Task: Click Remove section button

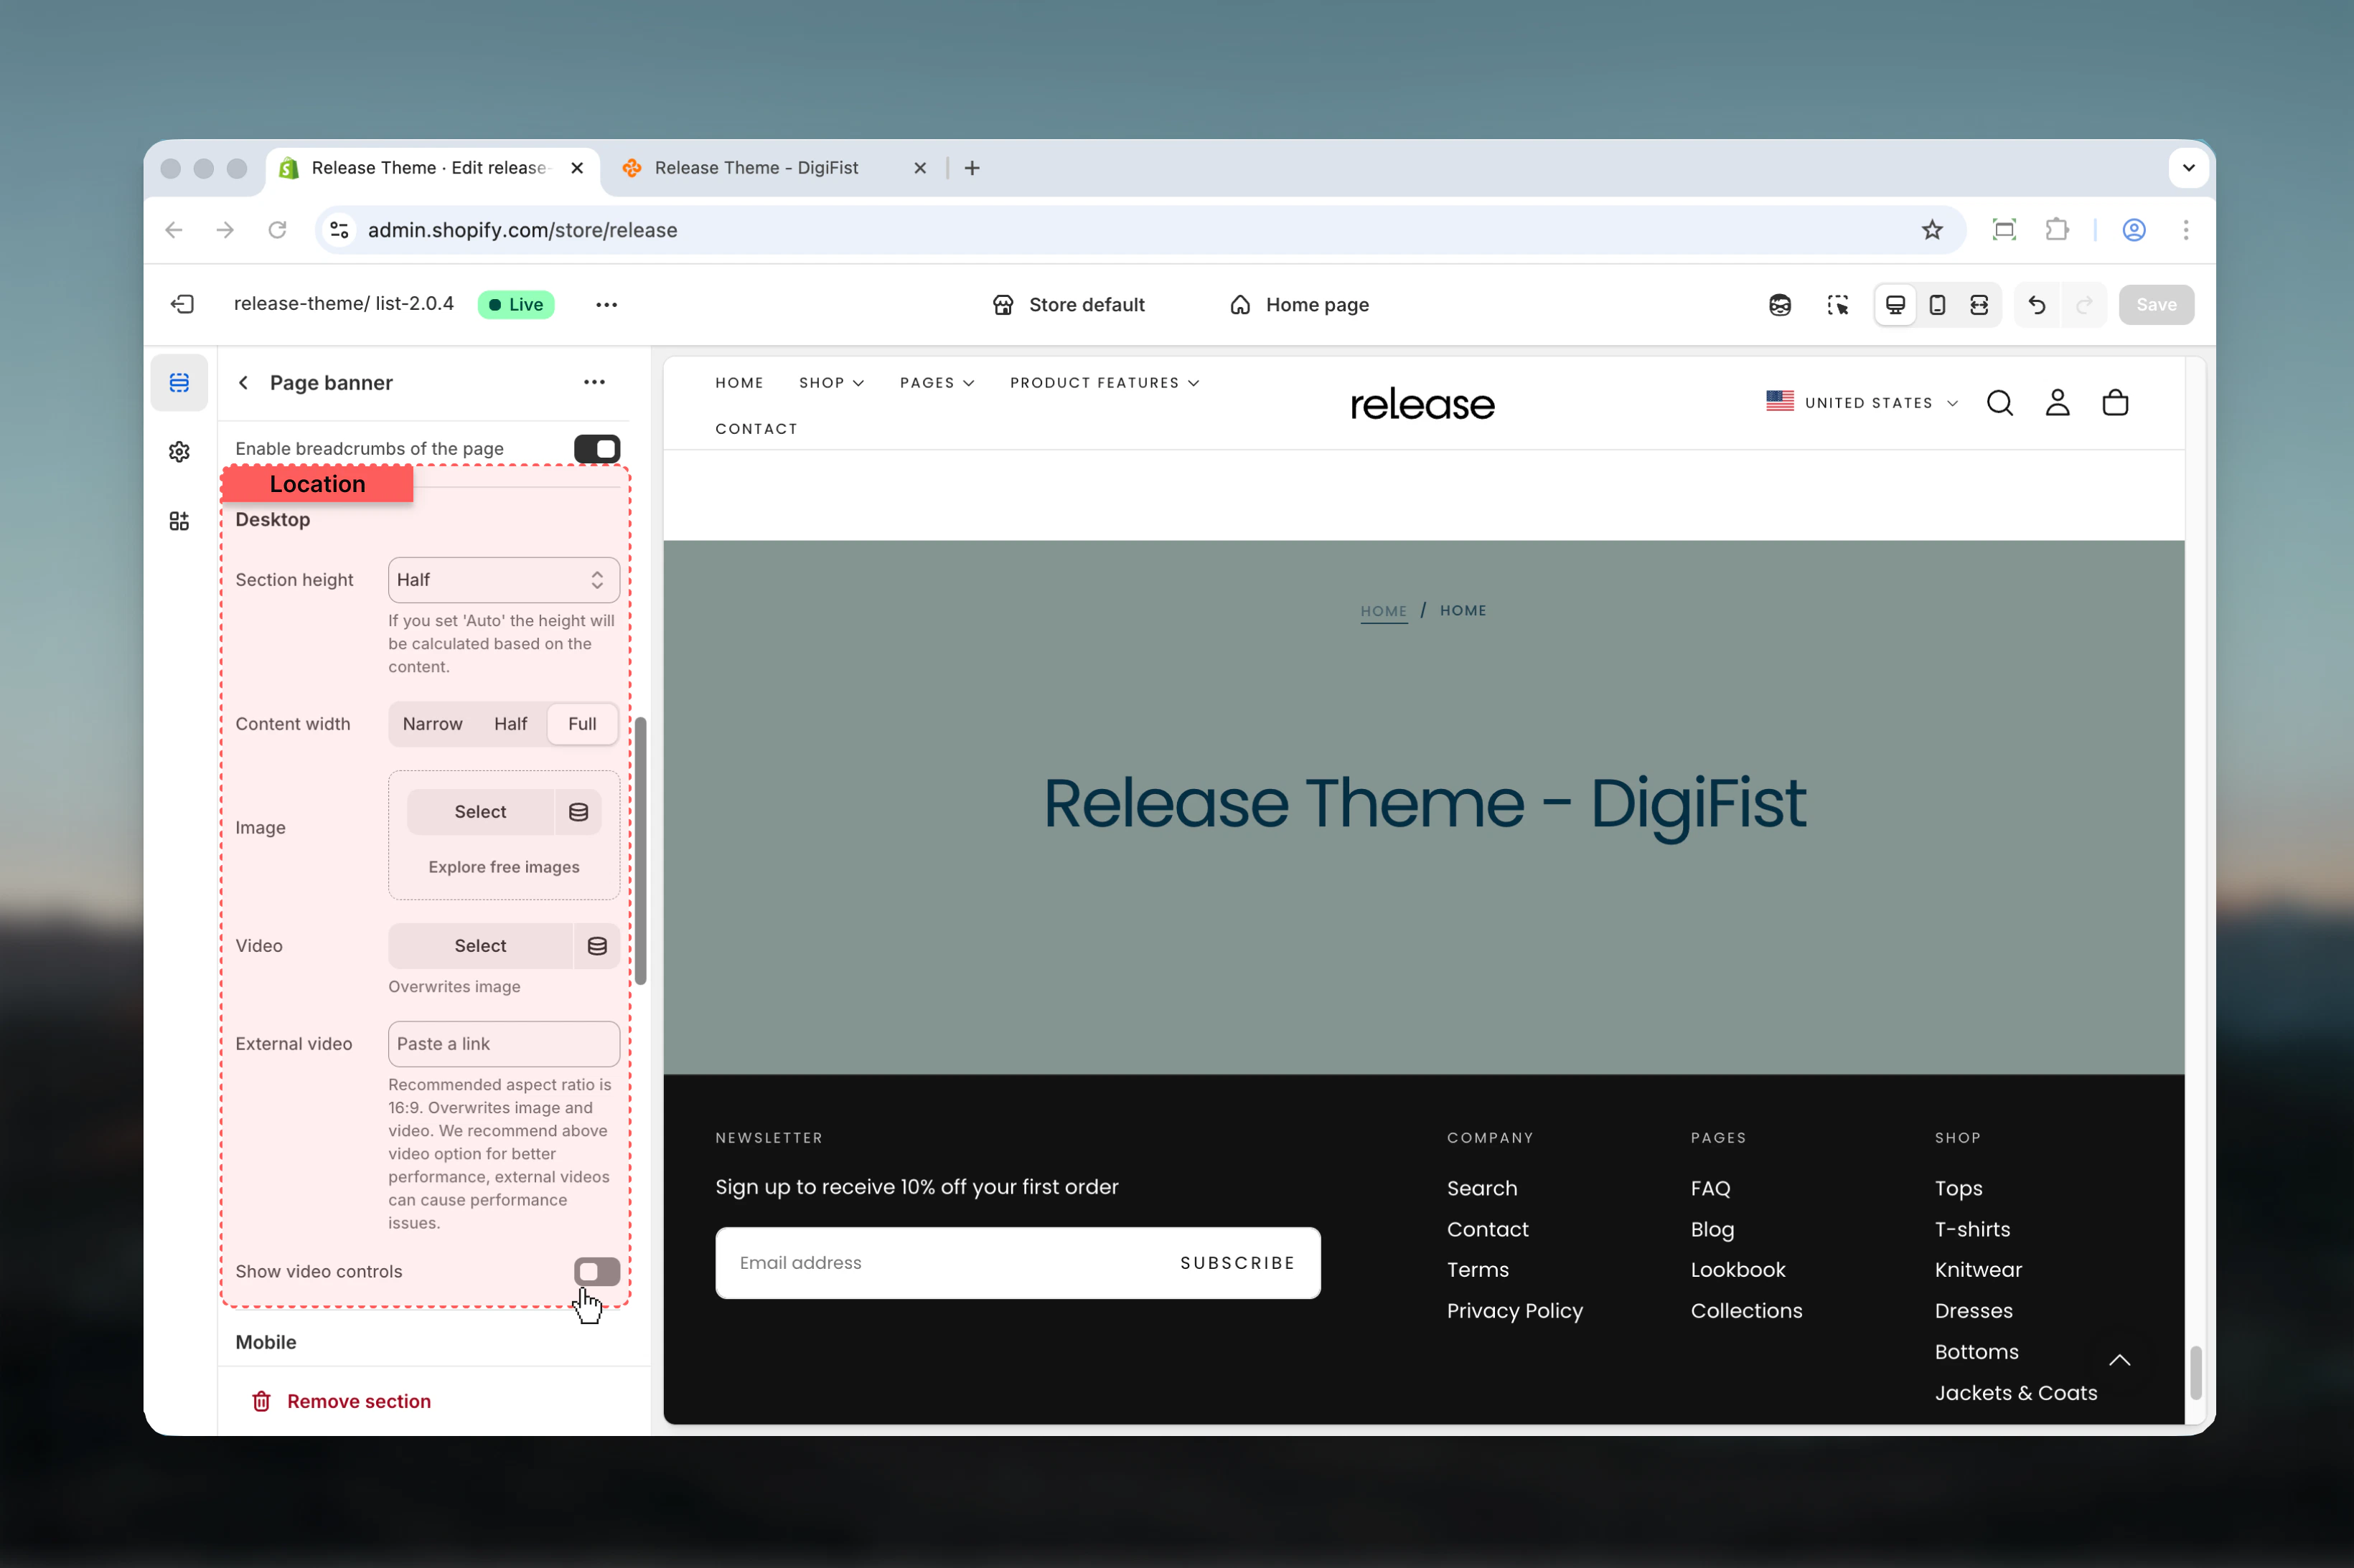Action: (x=341, y=1402)
